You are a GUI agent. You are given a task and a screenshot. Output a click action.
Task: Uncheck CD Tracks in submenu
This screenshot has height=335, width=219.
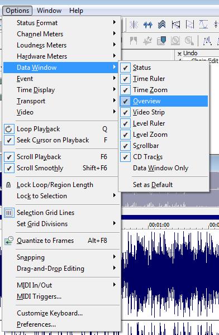point(164,157)
